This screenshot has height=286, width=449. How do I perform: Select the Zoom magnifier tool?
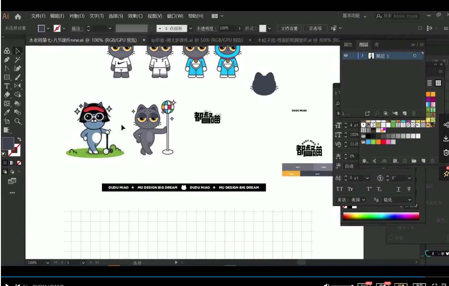click(18, 122)
